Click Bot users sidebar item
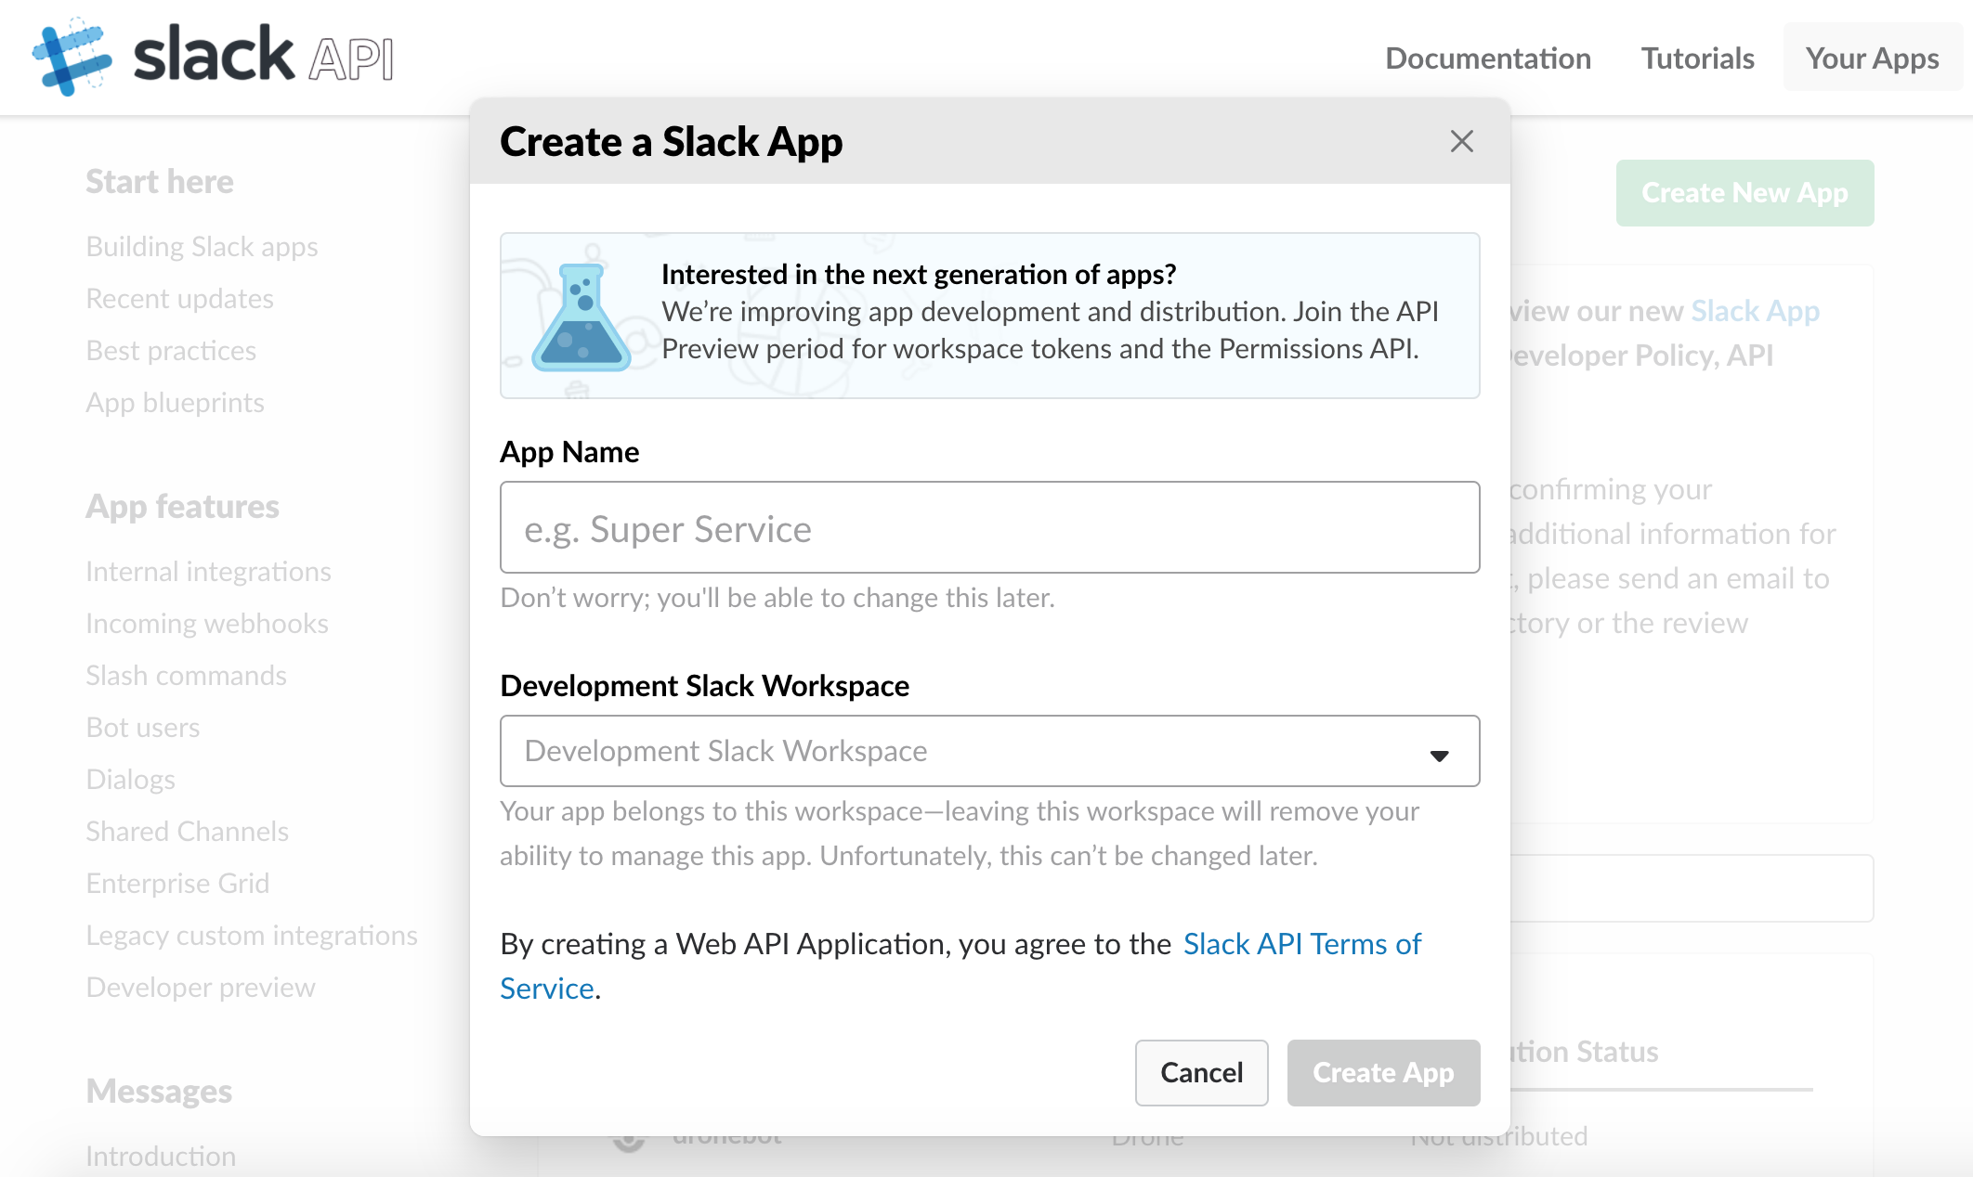This screenshot has height=1177, width=1973. pos(140,726)
